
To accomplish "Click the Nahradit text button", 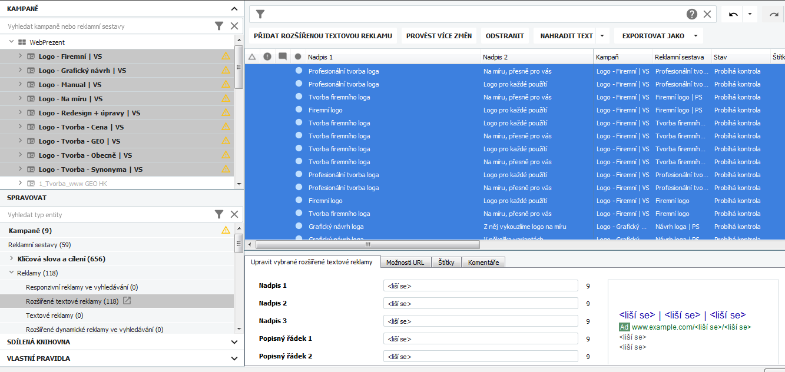I will point(567,36).
